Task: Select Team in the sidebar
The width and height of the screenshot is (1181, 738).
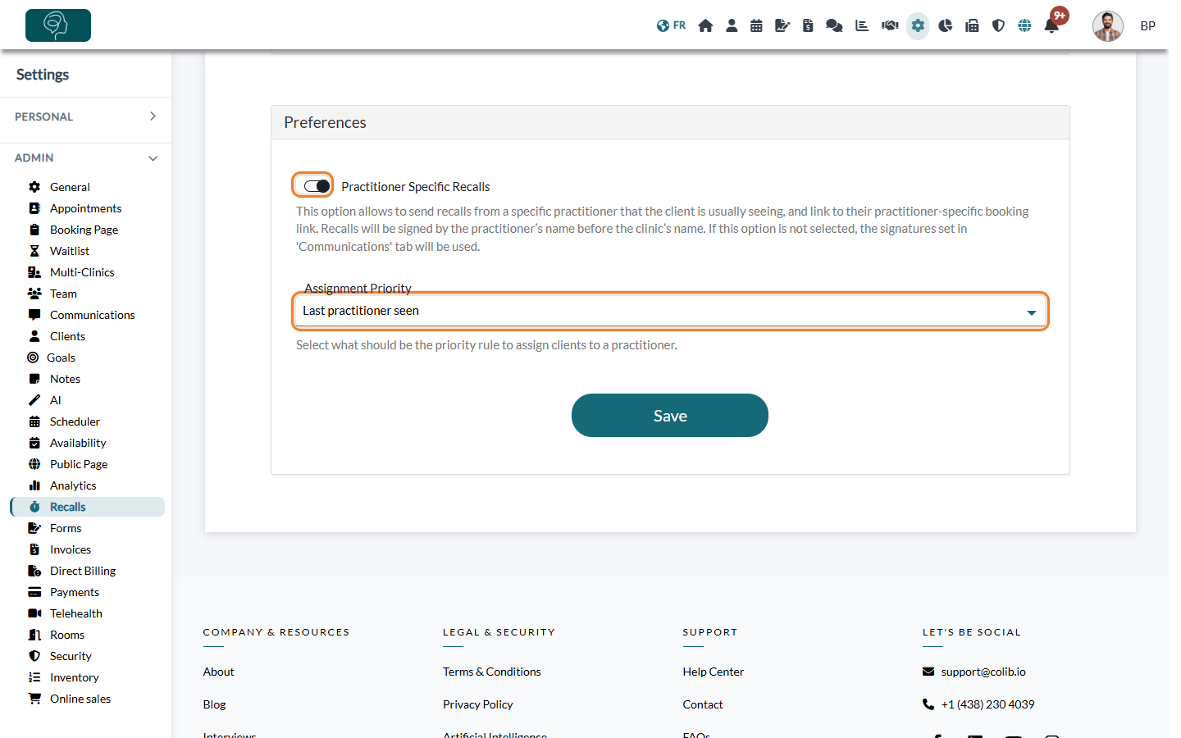Action: [x=63, y=294]
